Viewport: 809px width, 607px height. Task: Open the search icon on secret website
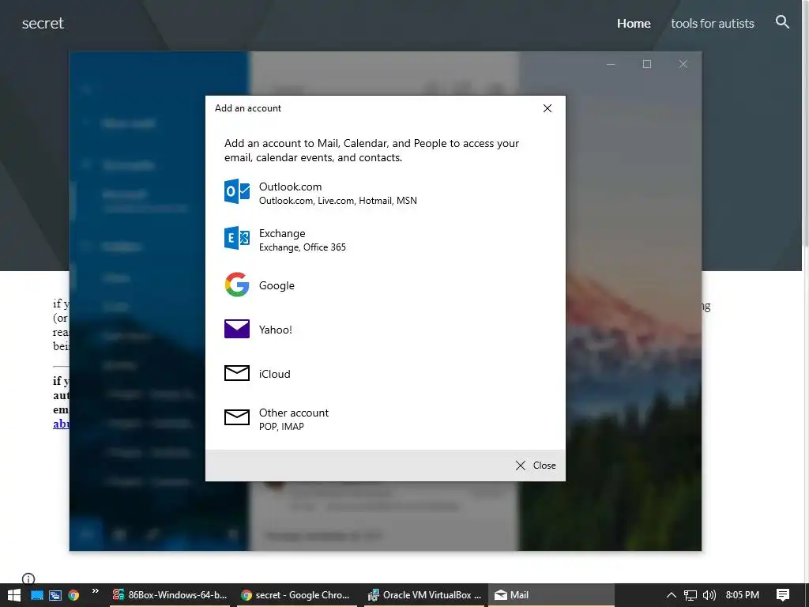tap(782, 21)
